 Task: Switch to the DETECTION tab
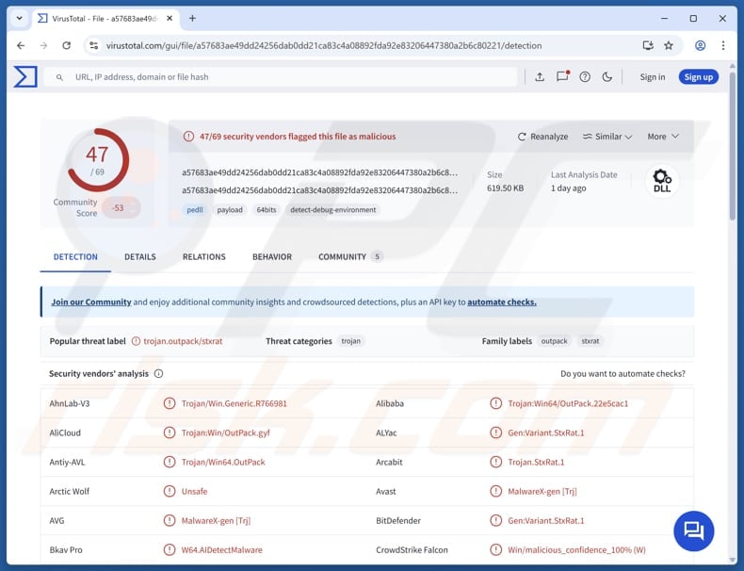(x=75, y=257)
